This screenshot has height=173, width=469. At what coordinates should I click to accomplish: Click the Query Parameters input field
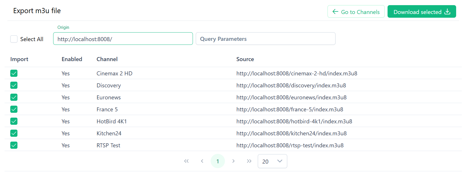pos(265,39)
